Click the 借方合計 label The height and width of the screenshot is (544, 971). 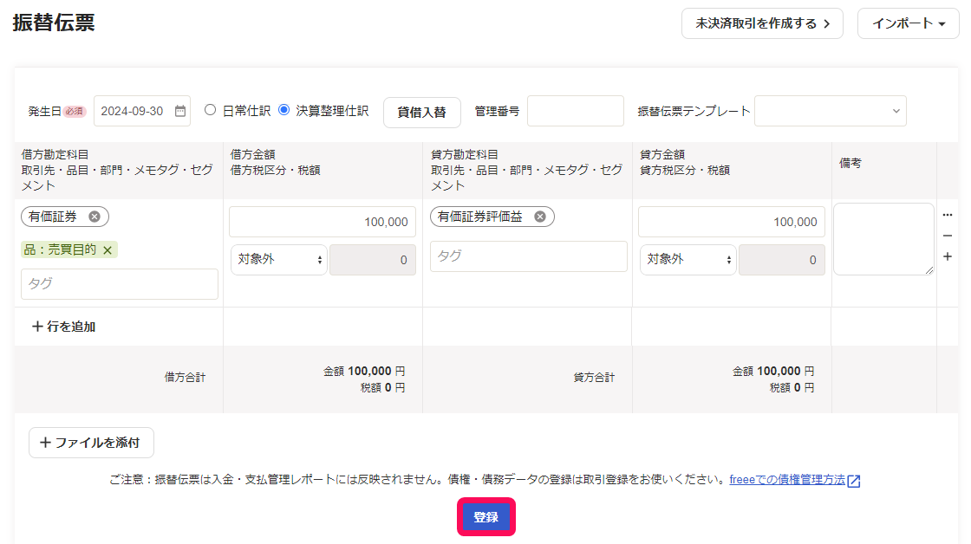[x=185, y=378]
